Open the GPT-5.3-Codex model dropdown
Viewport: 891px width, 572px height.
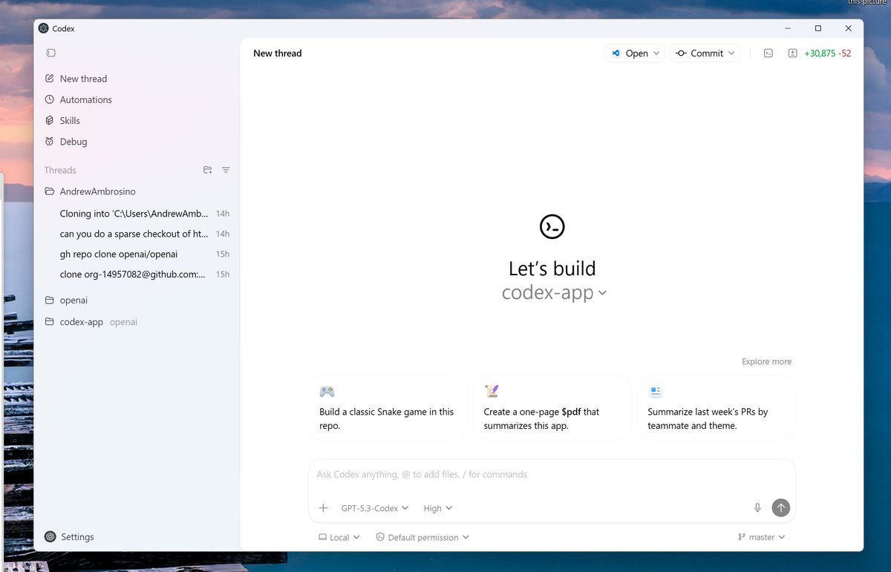375,508
